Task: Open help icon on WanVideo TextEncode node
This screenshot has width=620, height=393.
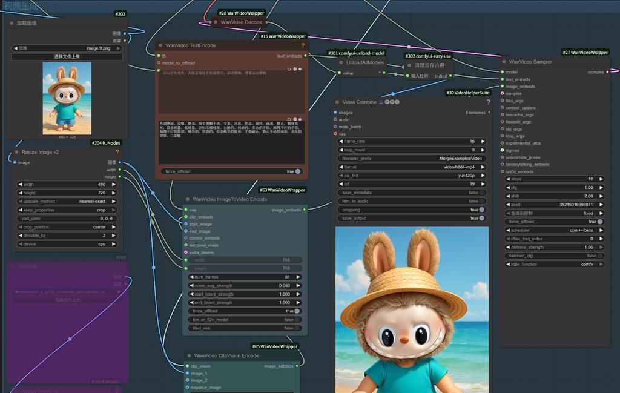Action: coord(303,45)
